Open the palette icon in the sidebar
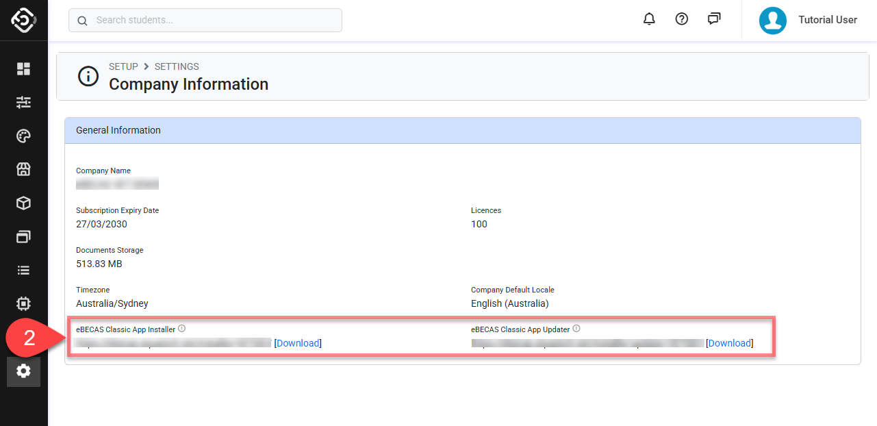This screenshot has height=426, width=877. tap(23, 136)
